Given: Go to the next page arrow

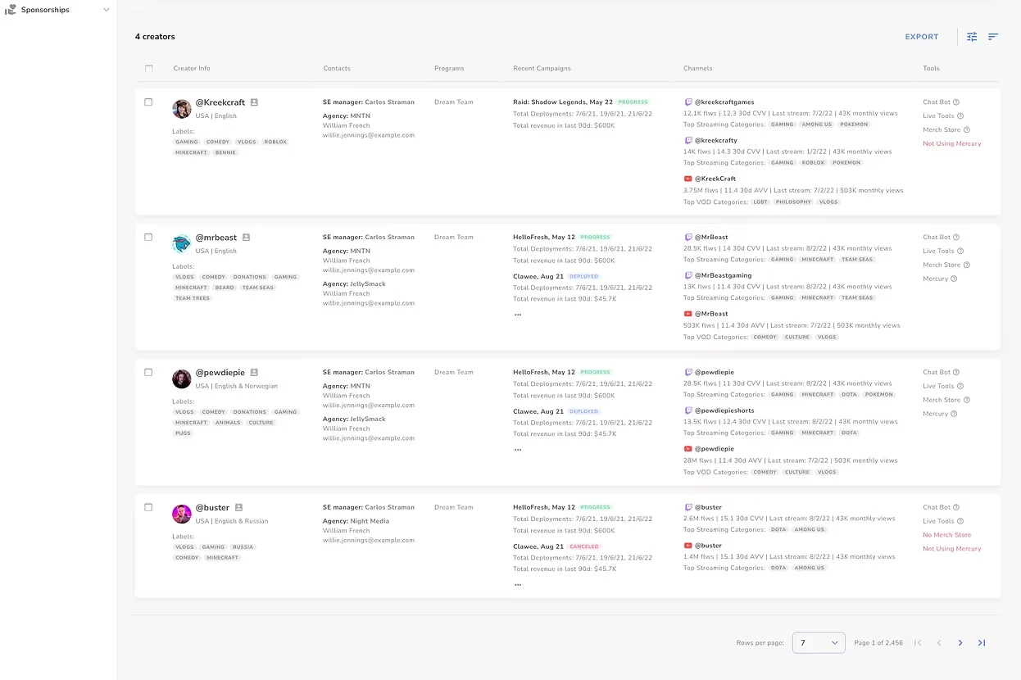Looking at the screenshot, I should tap(960, 643).
